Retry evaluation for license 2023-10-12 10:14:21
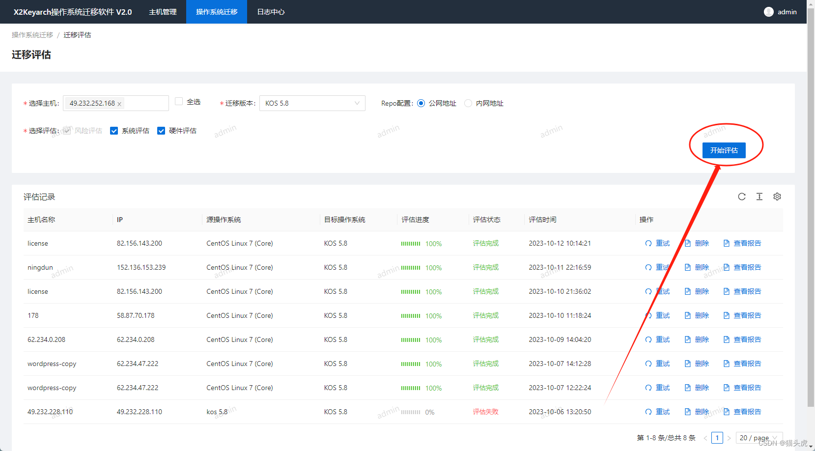Viewport: 815px width, 451px height. click(657, 243)
